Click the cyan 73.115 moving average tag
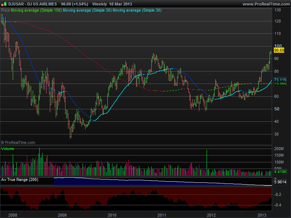Screen dimensions: 291x218 pos(279,80)
